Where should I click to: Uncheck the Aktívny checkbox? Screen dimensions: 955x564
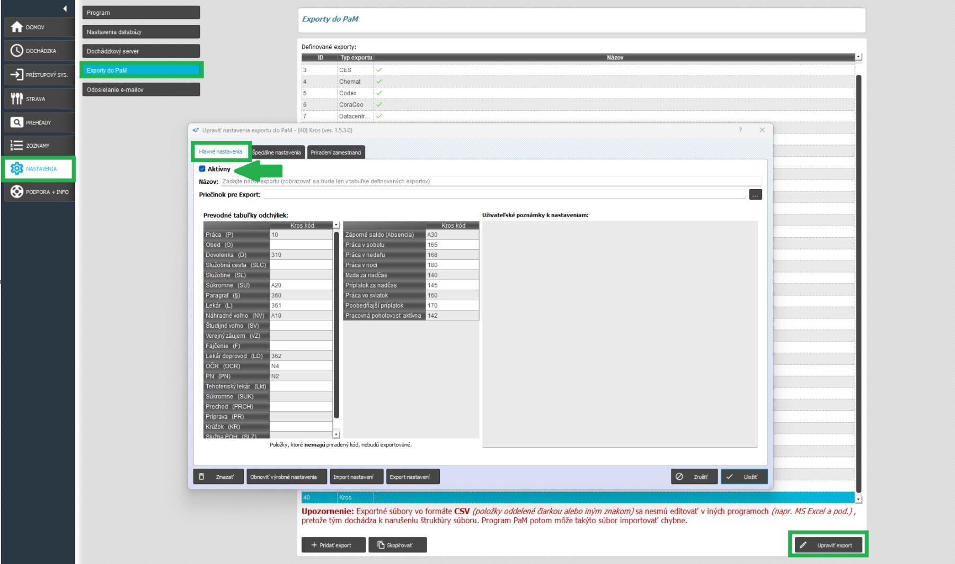202,169
